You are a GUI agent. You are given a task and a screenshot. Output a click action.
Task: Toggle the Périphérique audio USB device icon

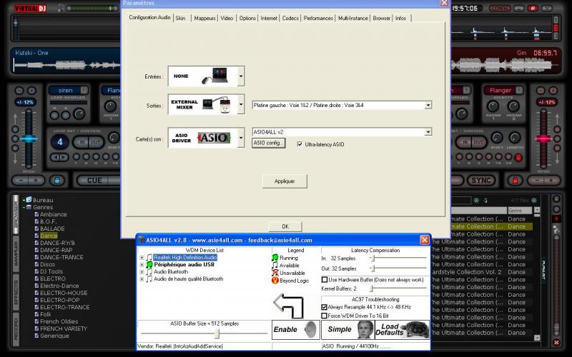(149, 265)
